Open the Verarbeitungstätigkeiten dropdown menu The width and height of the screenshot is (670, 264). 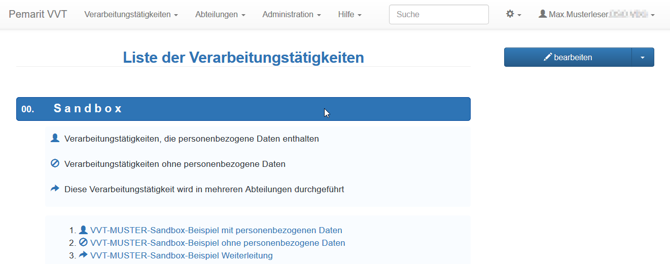point(131,15)
